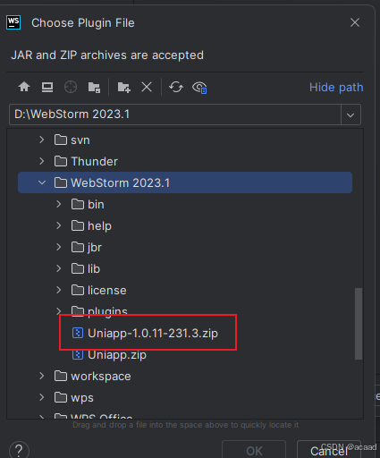Open the help question mark button
Viewport: 380px width, 458px height.
(19, 450)
